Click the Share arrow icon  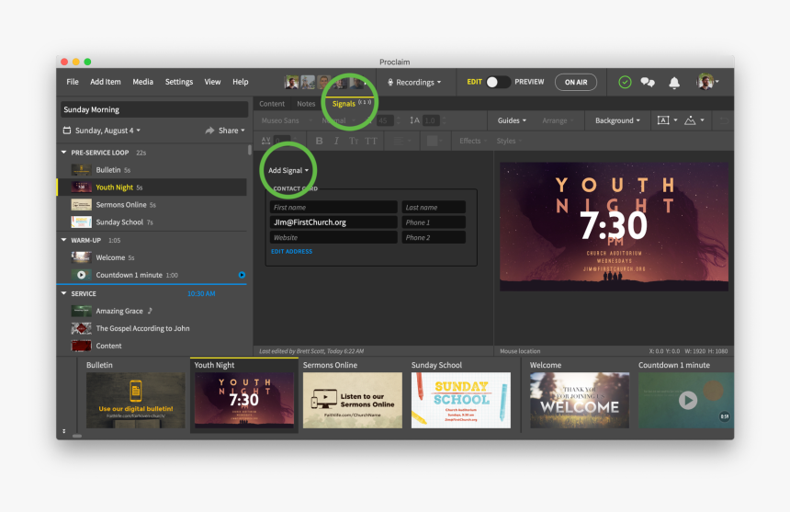(209, 131)
